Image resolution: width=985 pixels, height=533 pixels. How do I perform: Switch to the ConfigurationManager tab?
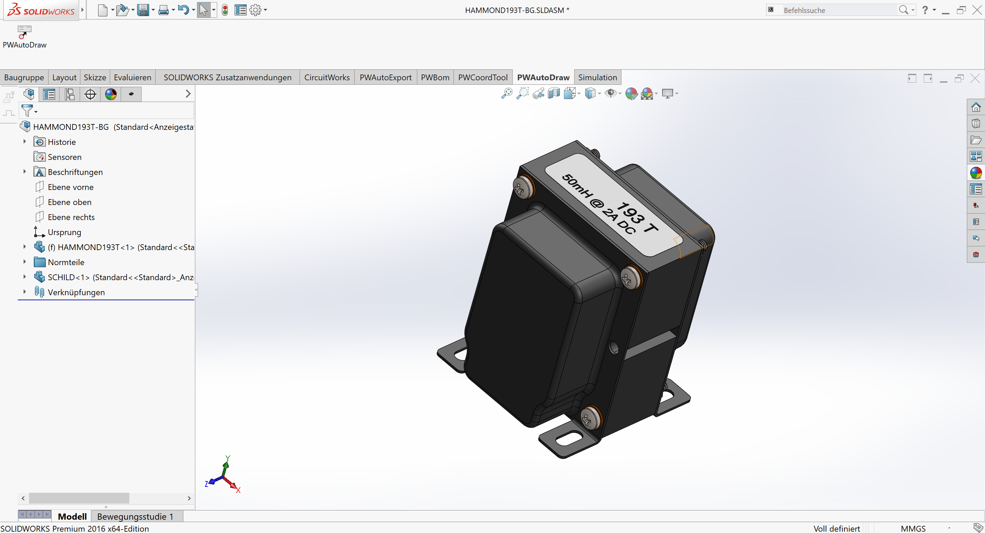[x=69, y=94]
